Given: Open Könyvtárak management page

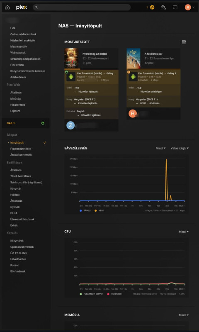Looking at the screenshot, I should pos(17,241).
